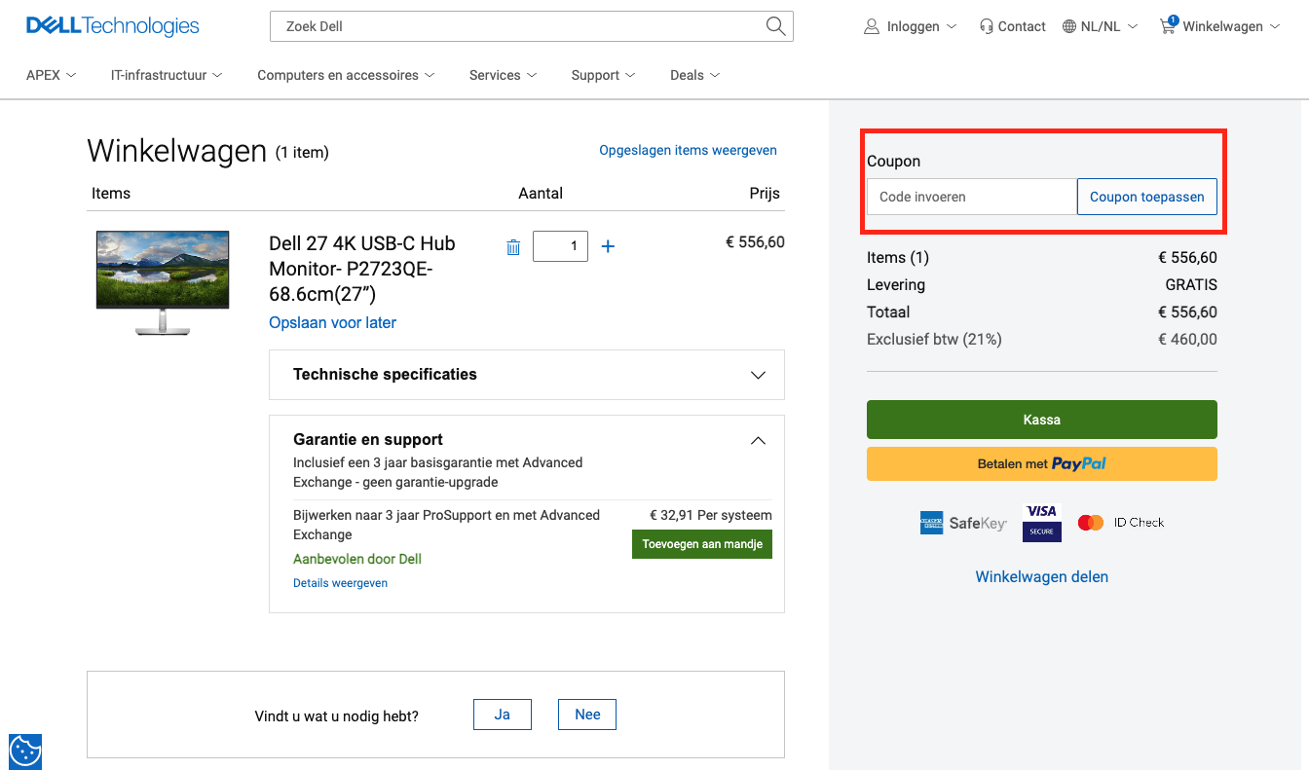Screen dimensions: 1309x770
Task: Open the IT-infrastructuur menu
Action: click(x=167, y=75)
